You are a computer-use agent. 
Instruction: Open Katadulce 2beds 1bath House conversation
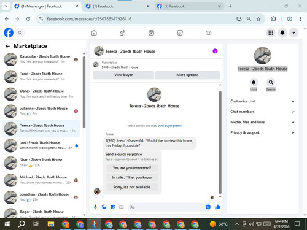[x=41, y=59]
